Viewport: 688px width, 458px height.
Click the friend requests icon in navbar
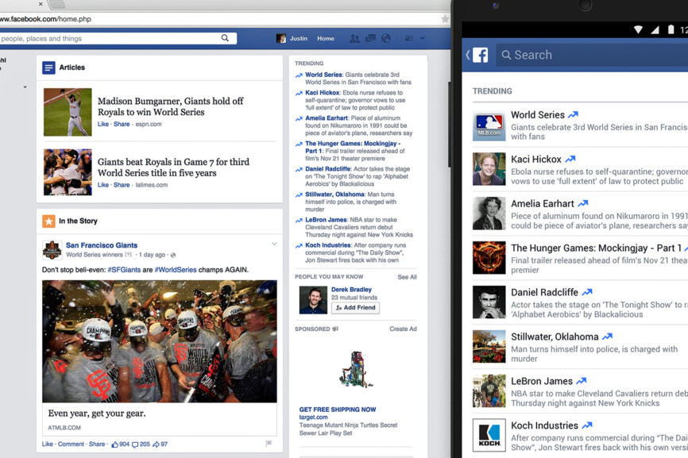tap(354, 39)
